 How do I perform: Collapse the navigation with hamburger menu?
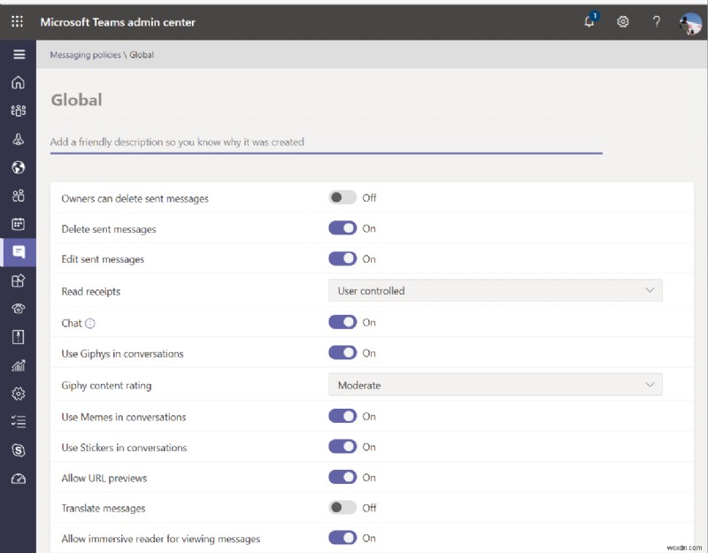[18, 54]
